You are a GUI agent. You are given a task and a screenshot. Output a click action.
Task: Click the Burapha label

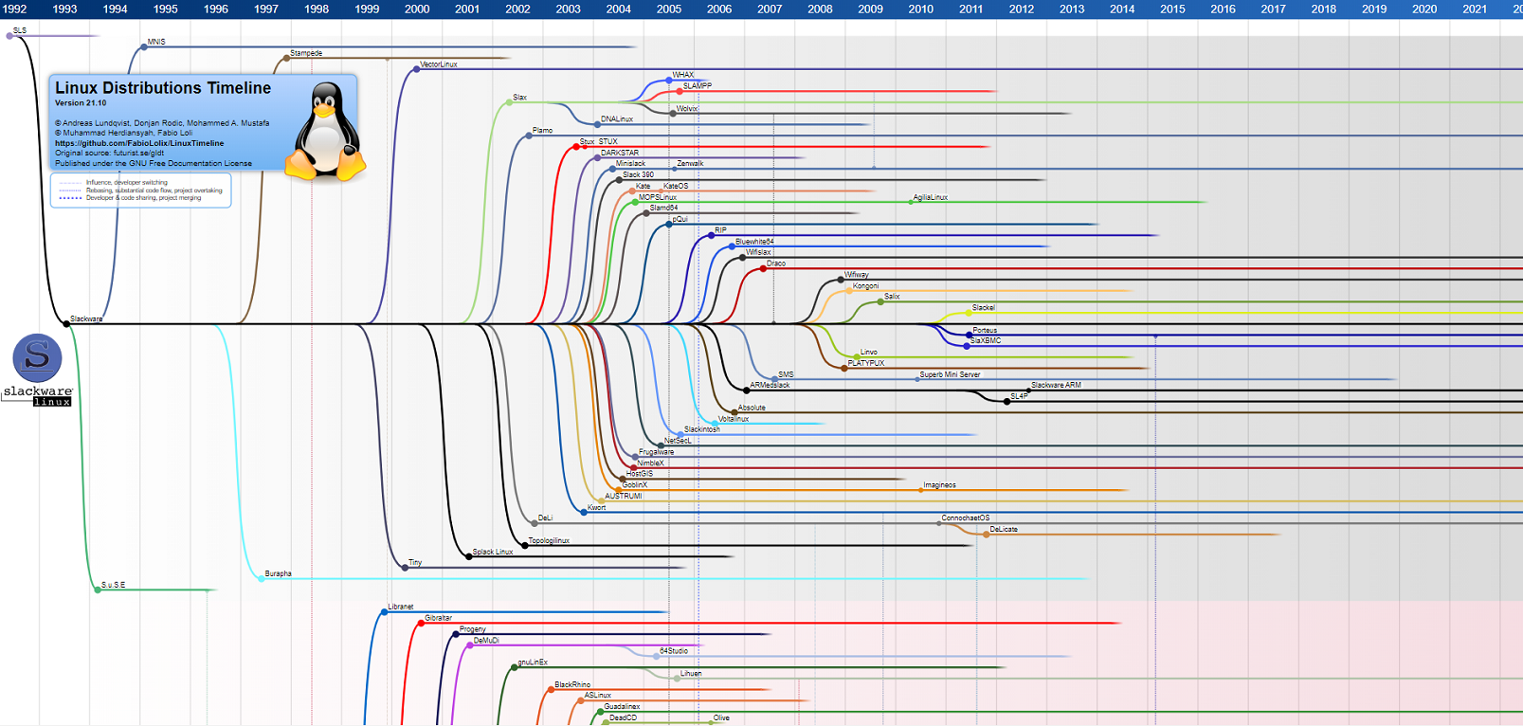point(278,574)
